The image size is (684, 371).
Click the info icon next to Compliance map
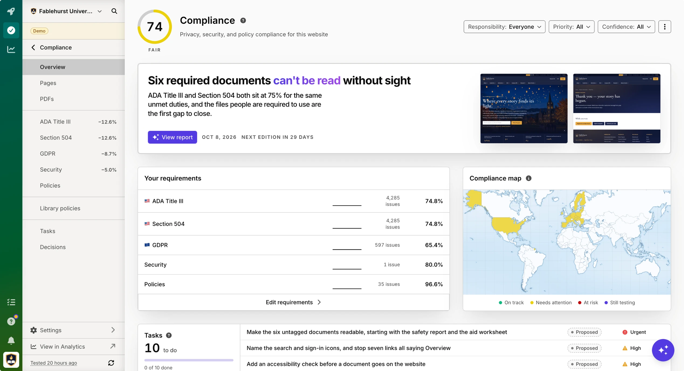pos(528,178)
